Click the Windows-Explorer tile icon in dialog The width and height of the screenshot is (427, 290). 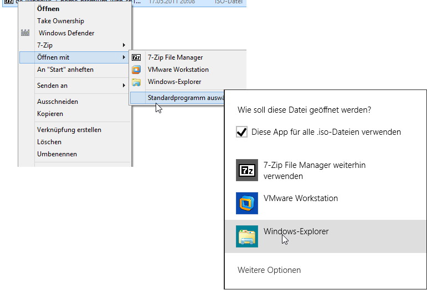click(246, 236)
